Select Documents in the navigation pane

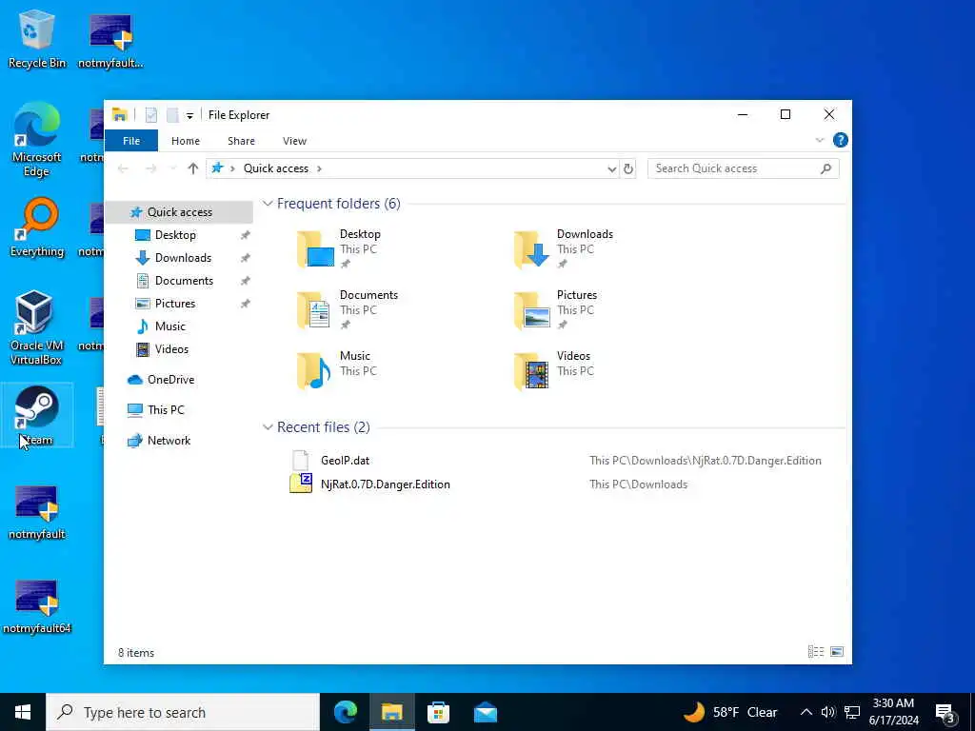[184, 281]
